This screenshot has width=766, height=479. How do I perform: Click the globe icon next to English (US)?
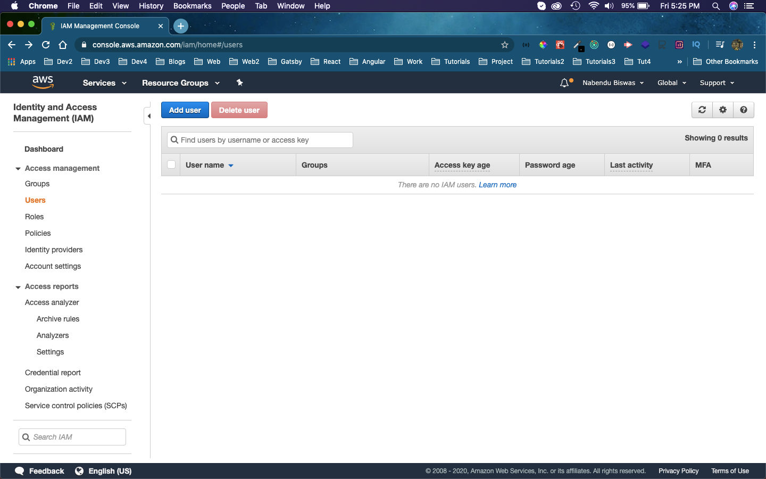[79, 471]
